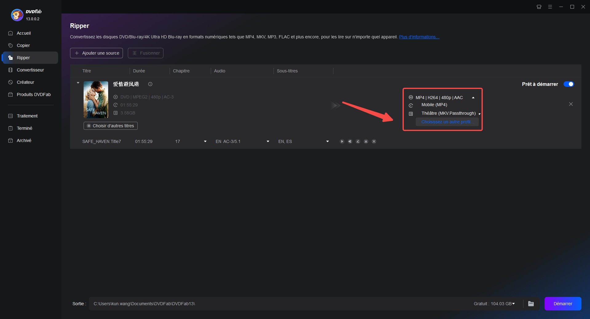The width and height of the screenshot is (590, 319).
Task: Click the Safe Haven movie poster thumbnail
Action: point(96,100)
